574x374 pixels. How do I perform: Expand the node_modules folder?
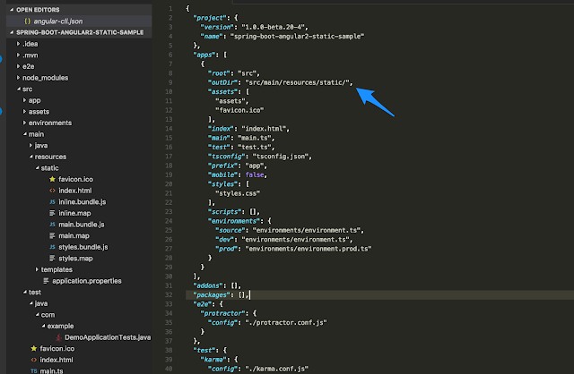pos(18,78)
